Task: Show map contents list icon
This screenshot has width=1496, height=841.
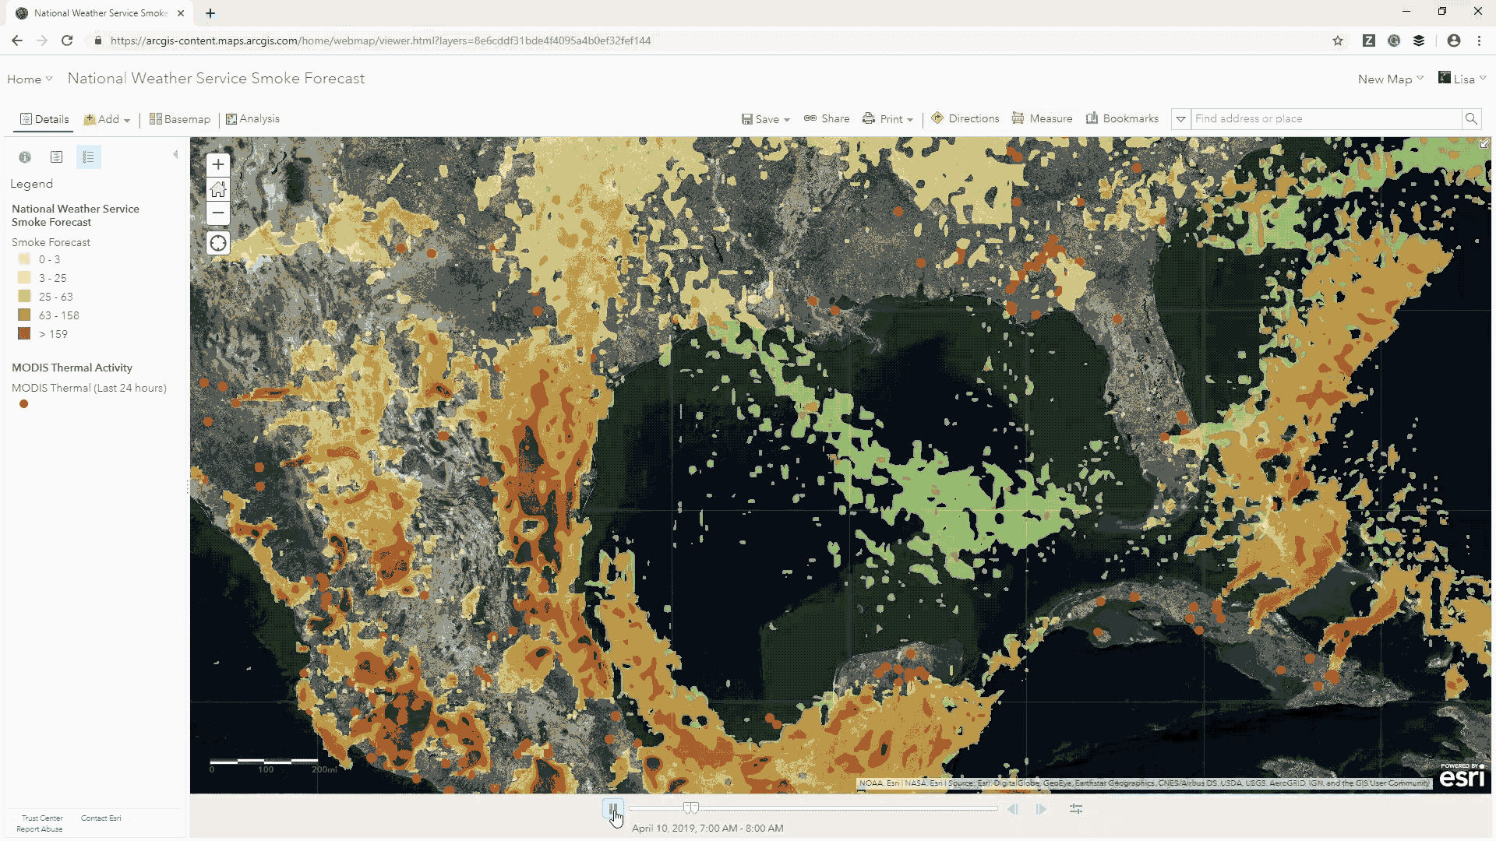Action: [x=56, y=157]
